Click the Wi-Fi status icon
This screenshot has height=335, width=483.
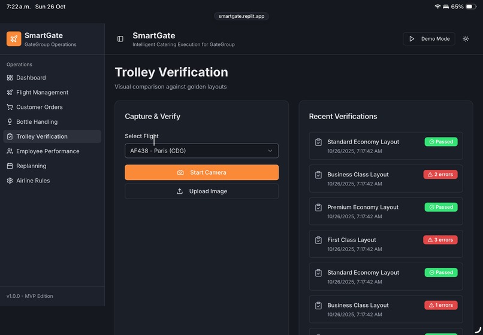[437, 7]
